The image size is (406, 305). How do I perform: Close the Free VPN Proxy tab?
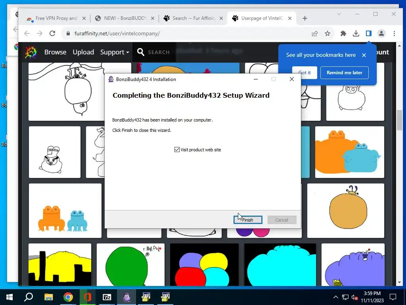coord(84,18)
